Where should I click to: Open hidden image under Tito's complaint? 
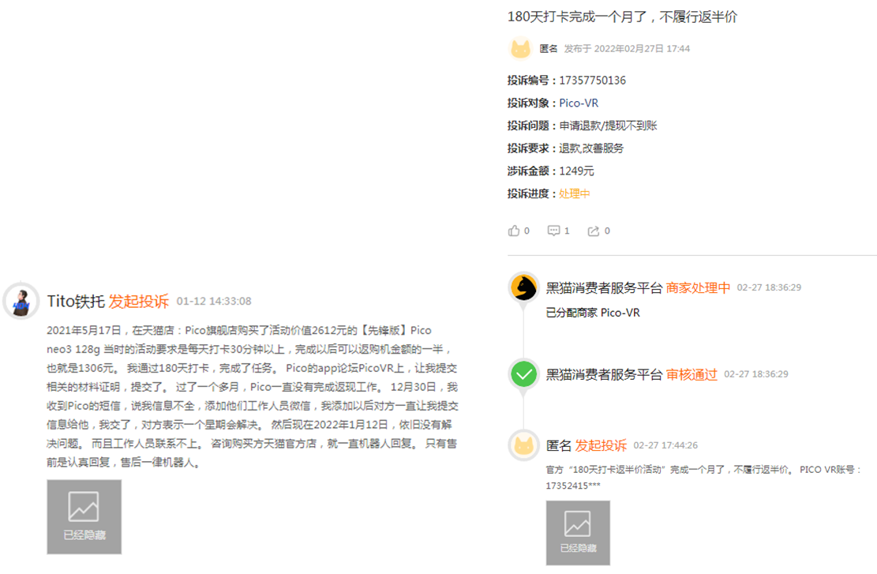point(84,517)
